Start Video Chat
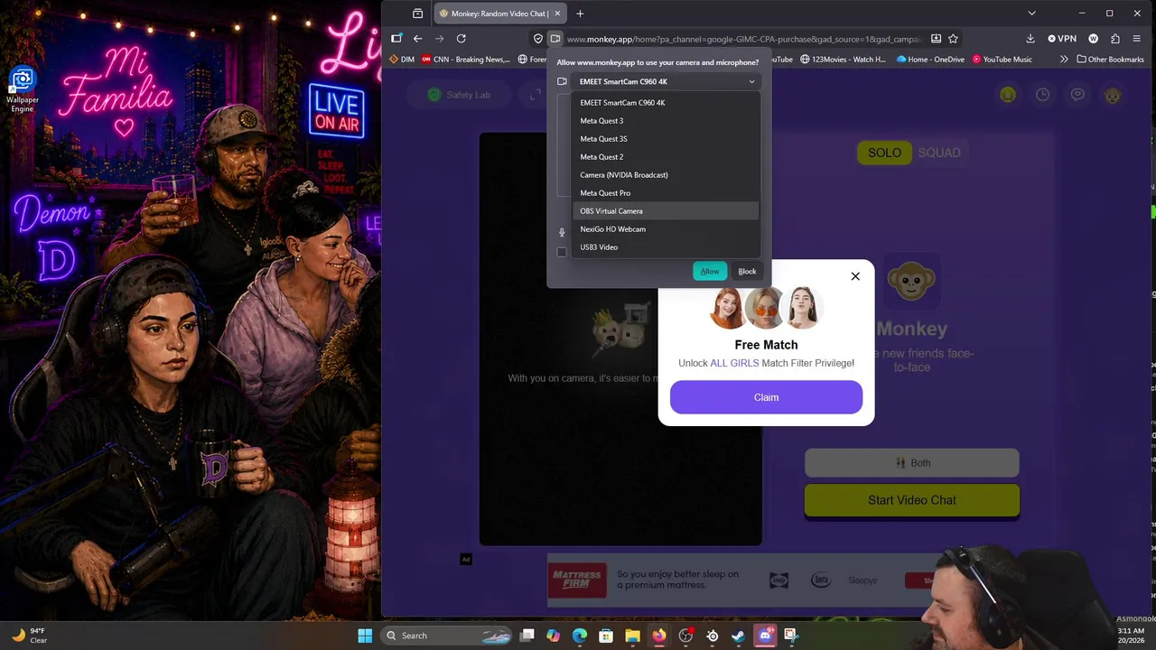 [x=912, y=500]
